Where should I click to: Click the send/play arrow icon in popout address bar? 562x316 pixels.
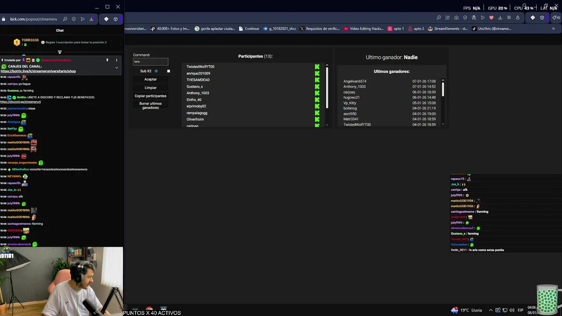[x=82, y=19]
